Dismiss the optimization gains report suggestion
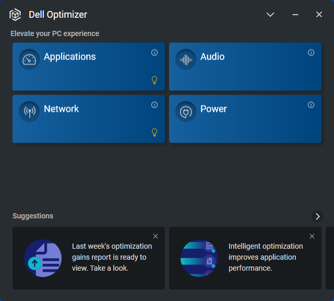Screen dimensions: 334x301 156,236
